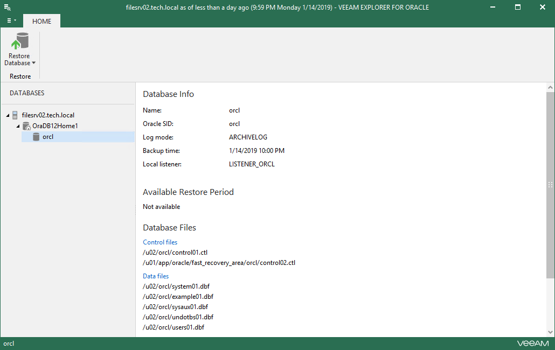This screenshot has width=555, height=350.
Task: Click the /u02/orcl/undotbs01.dbf file path
Action: click(178, 317)
